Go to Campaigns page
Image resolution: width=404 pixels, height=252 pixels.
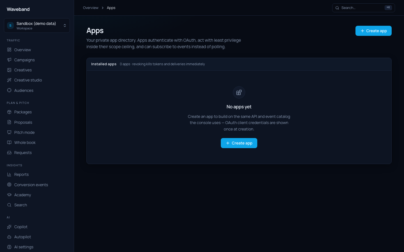coord(37,60)
